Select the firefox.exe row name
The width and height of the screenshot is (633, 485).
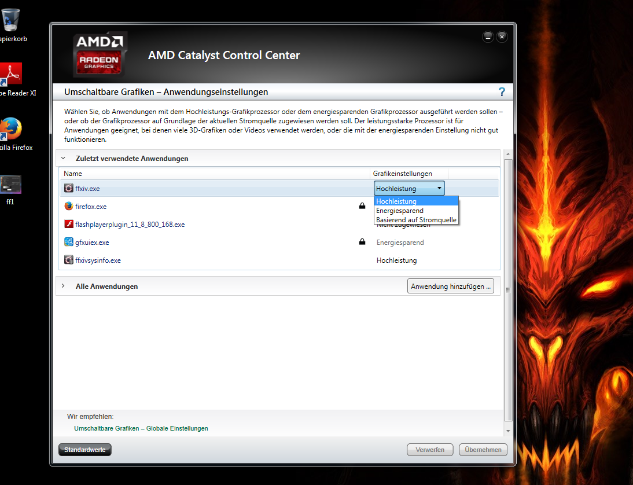[91, 207]
